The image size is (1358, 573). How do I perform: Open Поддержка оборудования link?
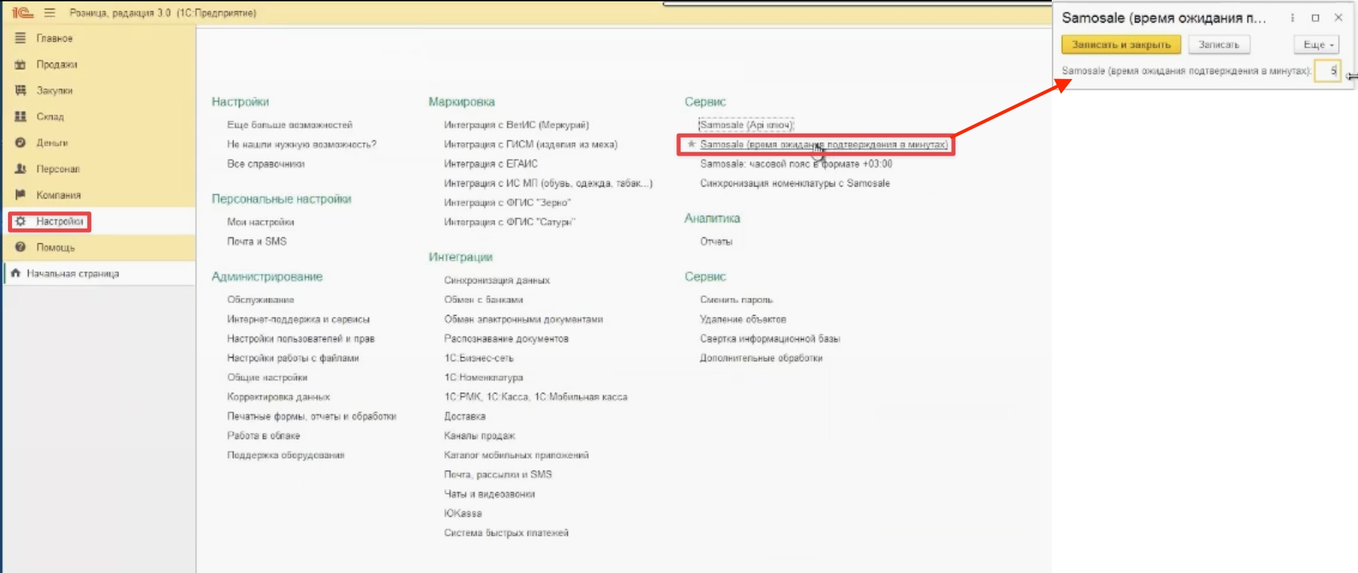pos(286,455)
